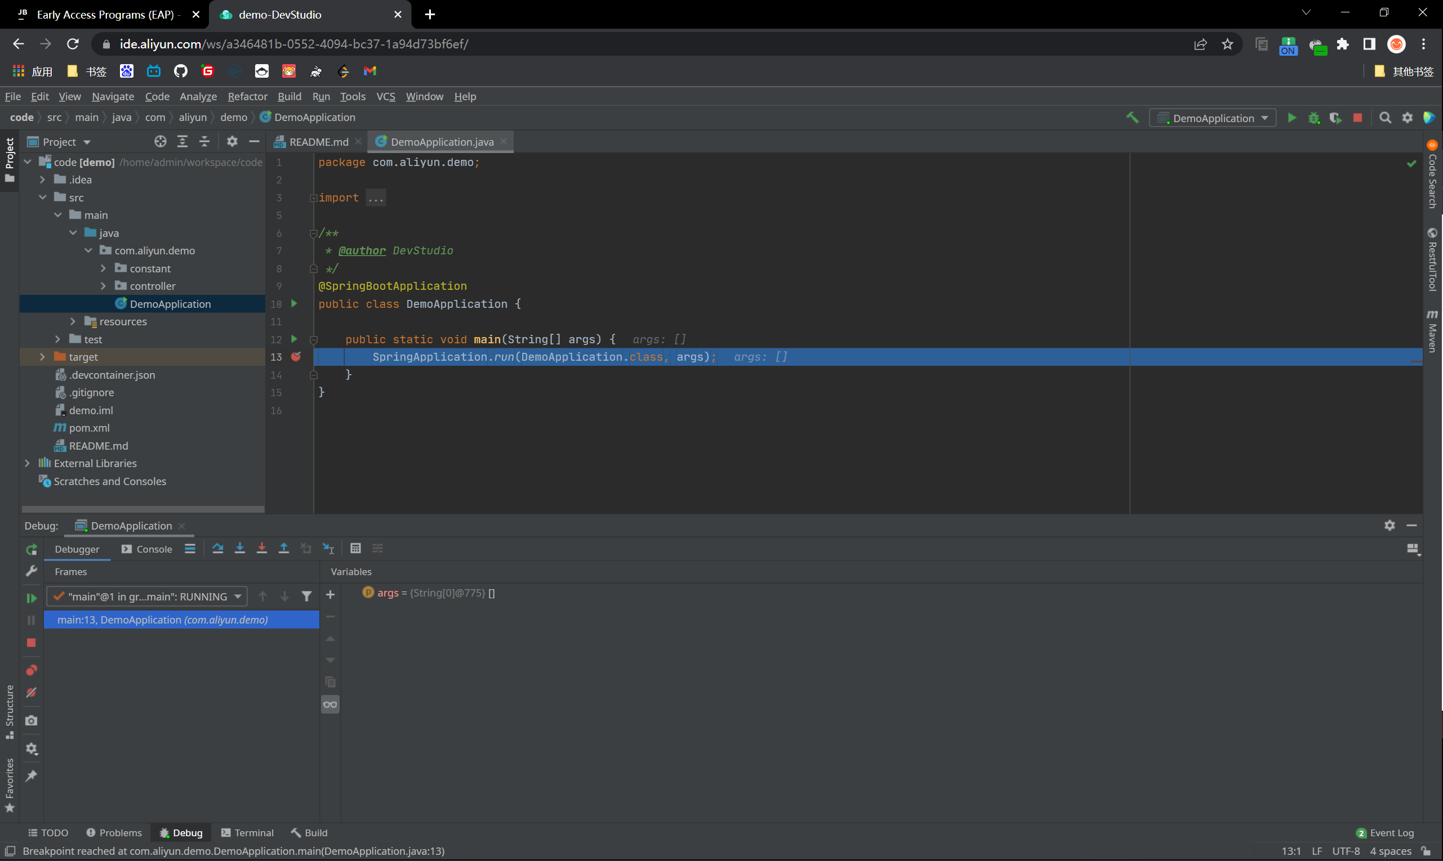Switch to the Console tab
The image size is (1443, 861).
147,549
